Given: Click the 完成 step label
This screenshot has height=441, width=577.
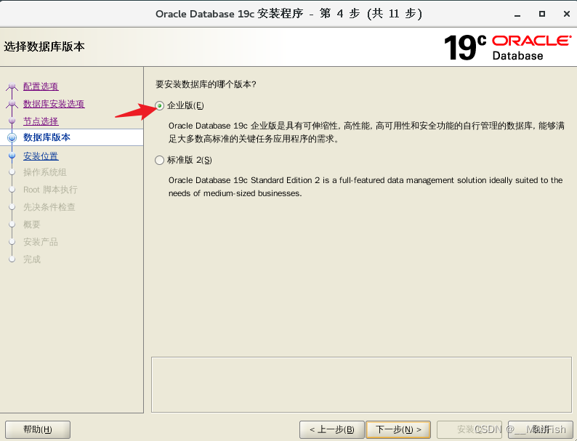Looking at the screenshot, I should 32,259.
